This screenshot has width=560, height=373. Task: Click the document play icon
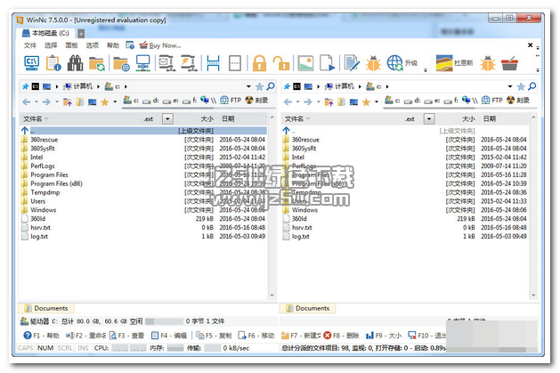327,63
